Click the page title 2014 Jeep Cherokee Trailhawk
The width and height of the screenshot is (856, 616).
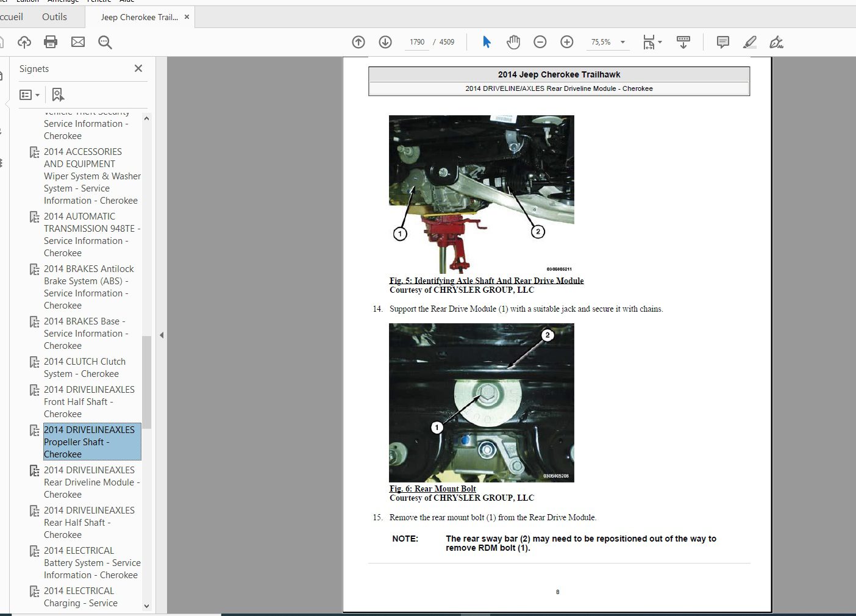point(559,74)
